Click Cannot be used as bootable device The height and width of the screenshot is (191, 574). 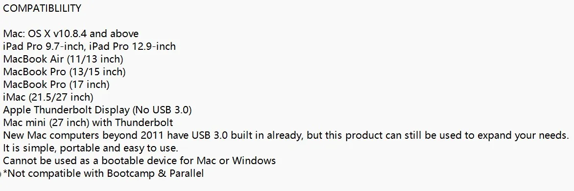click(x=94, y=161)
